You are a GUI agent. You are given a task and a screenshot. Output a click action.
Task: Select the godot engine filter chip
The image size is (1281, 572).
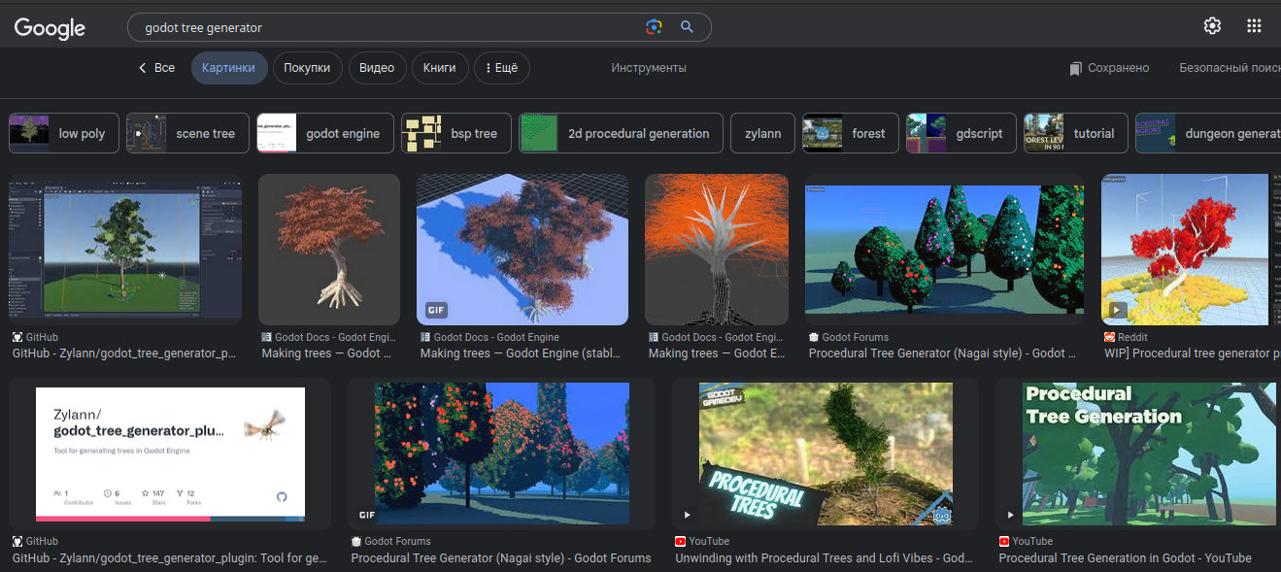(x=324, y=133)
